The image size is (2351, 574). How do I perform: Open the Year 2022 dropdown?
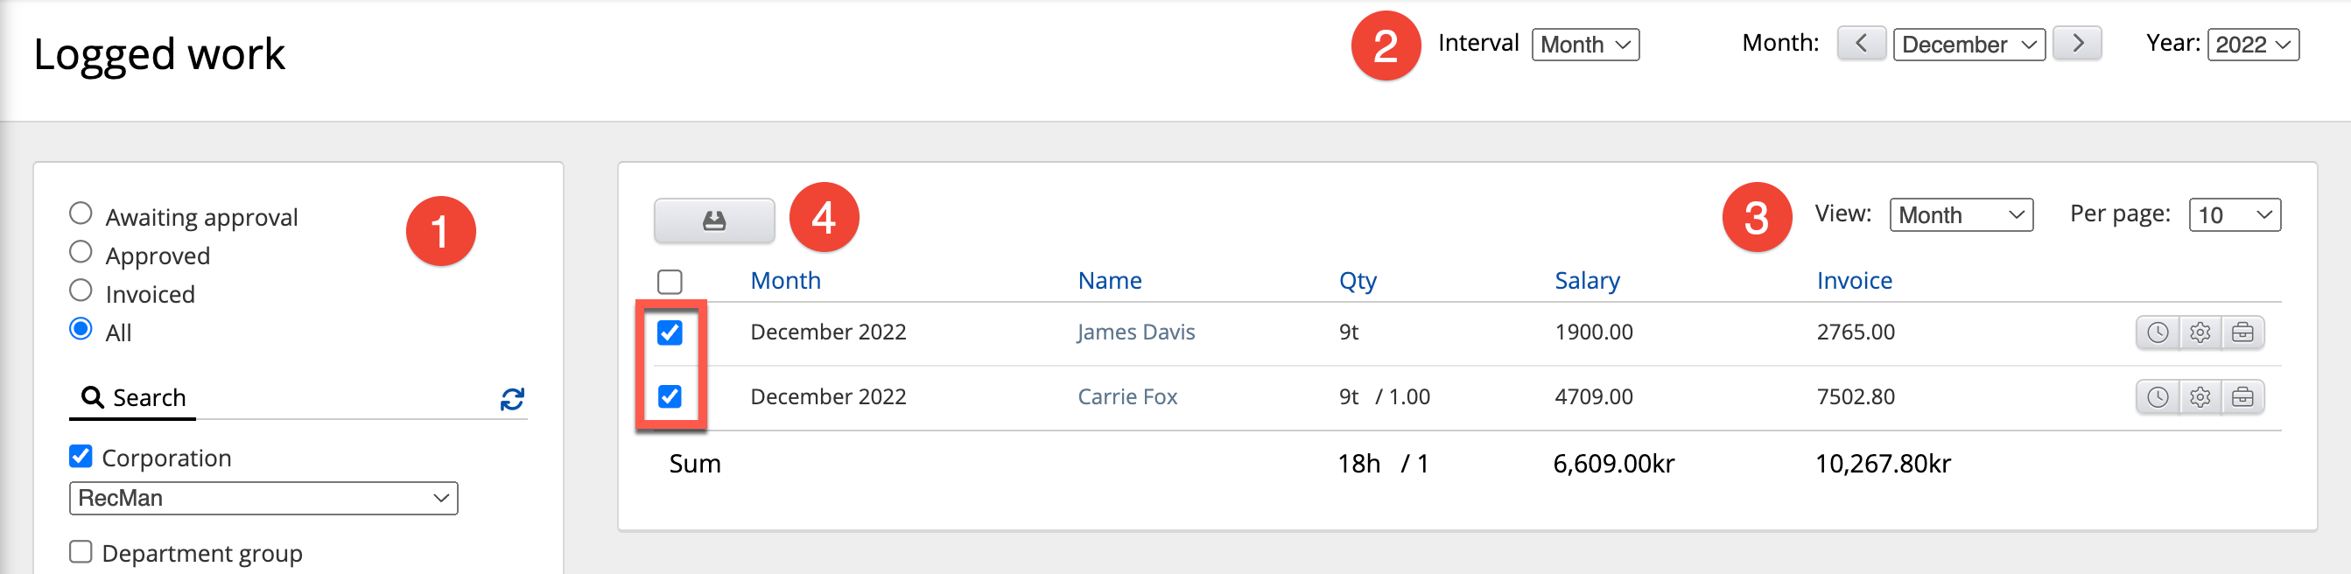[x=2251, y=45]
